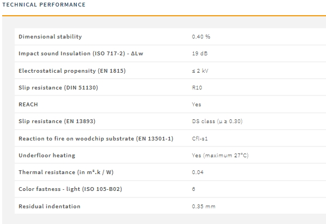Select the Underfloor heating row label
Screen dimensions: 326x224
(x=47, y=155)
